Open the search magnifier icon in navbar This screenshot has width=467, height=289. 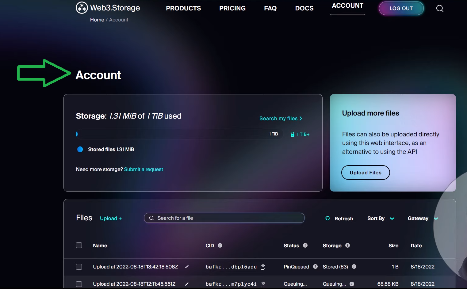440,8
